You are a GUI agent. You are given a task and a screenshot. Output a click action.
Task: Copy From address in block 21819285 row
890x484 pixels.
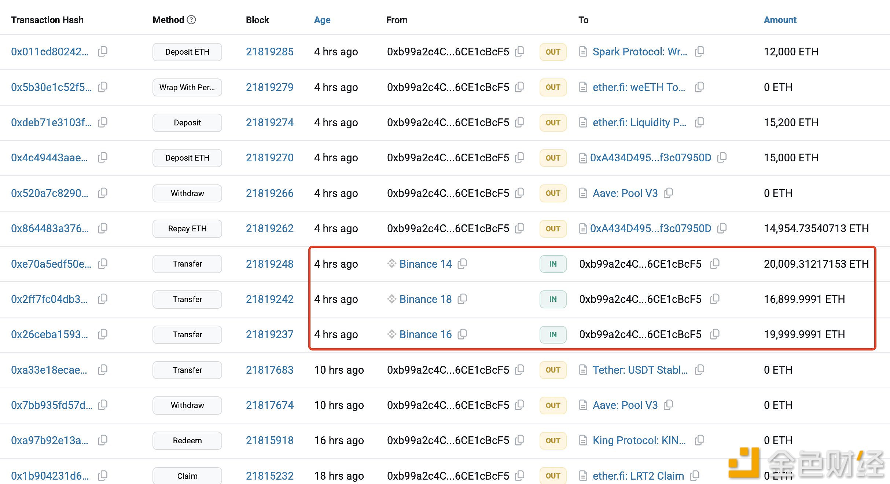(x=519, y=52)
